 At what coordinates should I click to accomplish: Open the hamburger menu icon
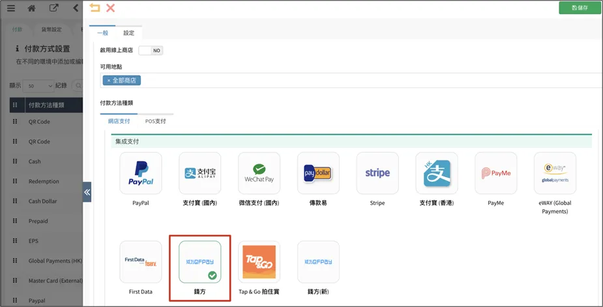pyautogui.click(x=11, y=8)
